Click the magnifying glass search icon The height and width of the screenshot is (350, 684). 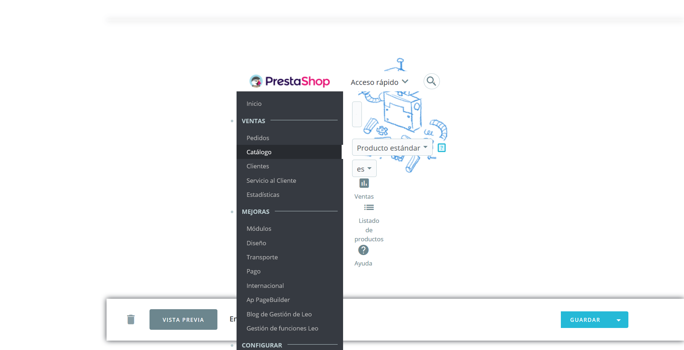click(431, 81)
